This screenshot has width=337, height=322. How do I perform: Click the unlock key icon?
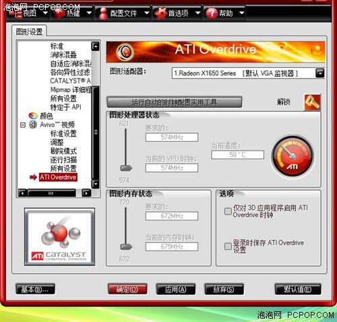coord(313,102)
